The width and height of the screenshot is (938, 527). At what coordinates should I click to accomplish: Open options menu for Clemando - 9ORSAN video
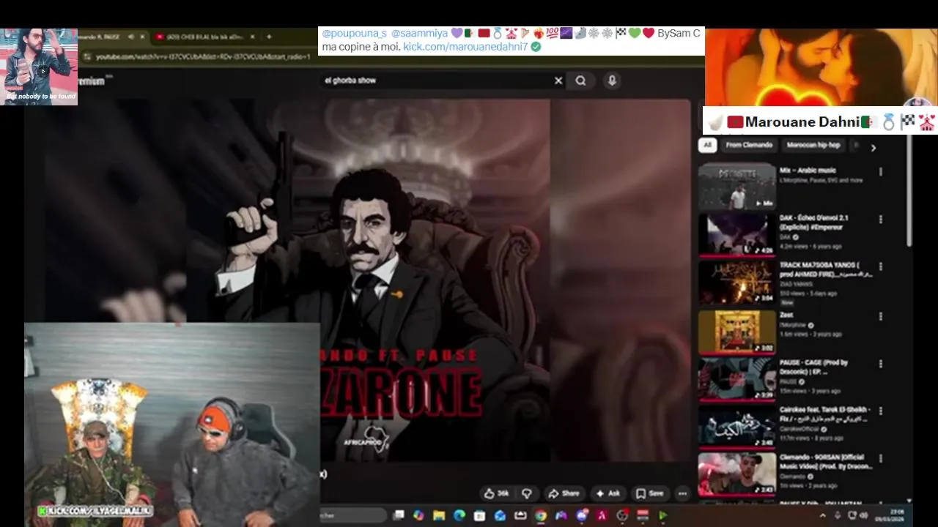pos(880,459)
